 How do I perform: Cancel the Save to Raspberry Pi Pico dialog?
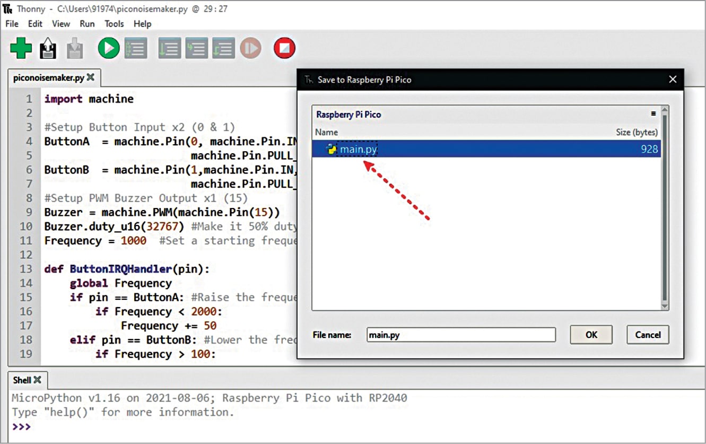(648, 335)
